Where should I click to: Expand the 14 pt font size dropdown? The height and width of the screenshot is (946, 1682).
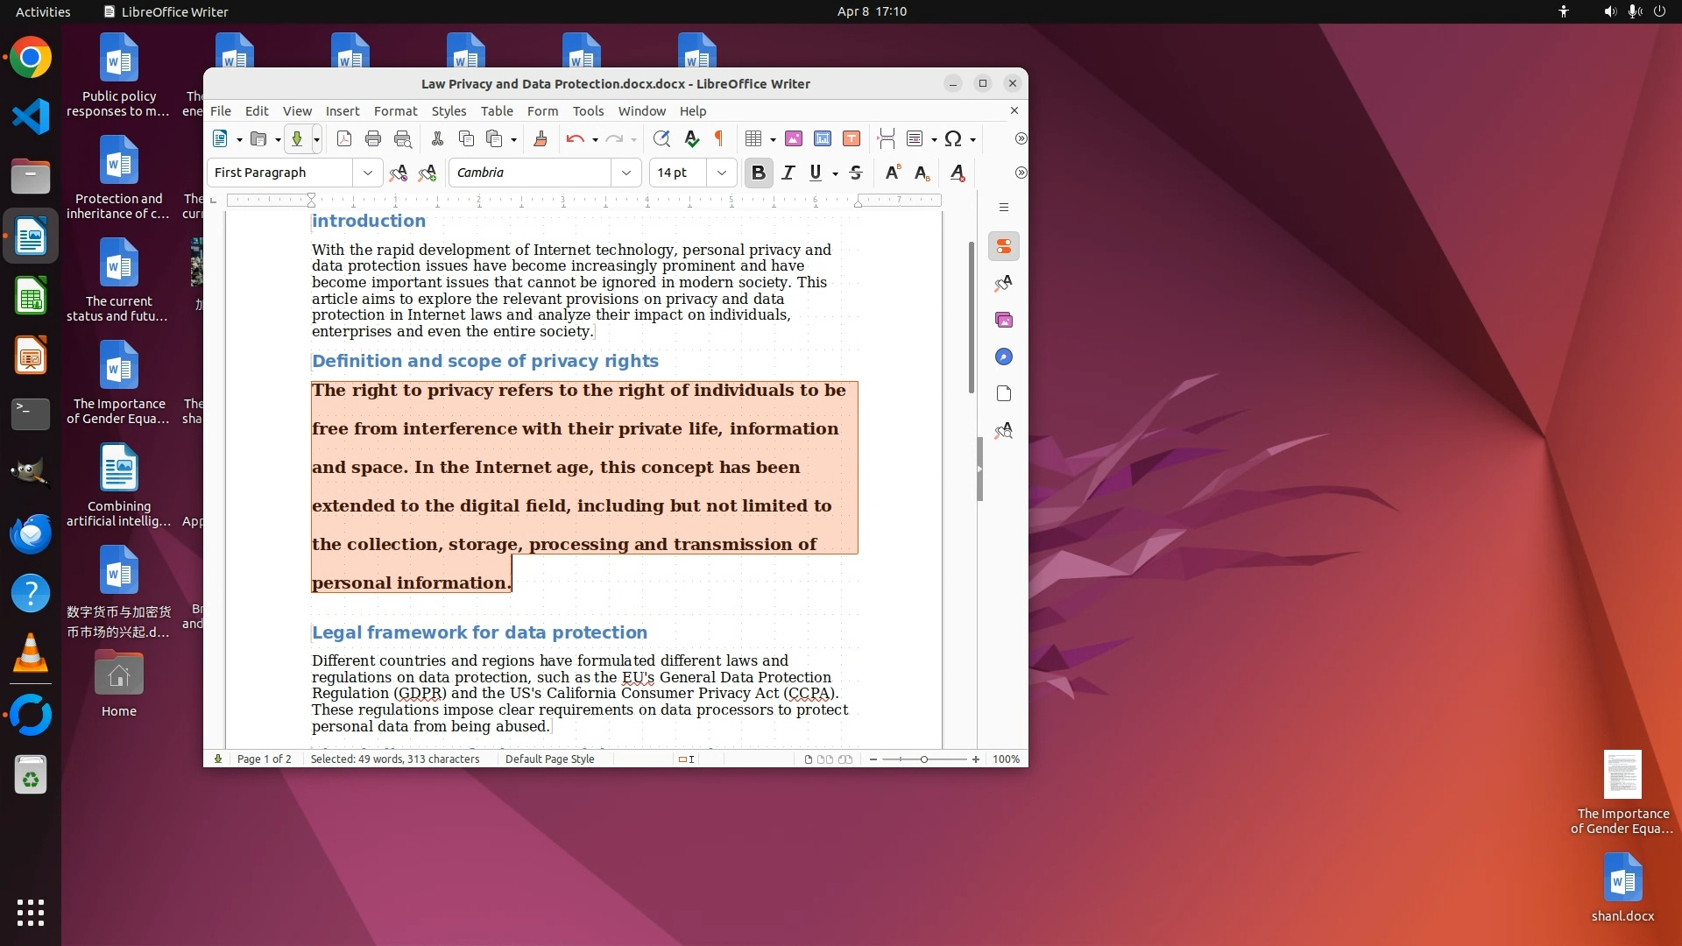click(x=722, y=173)
